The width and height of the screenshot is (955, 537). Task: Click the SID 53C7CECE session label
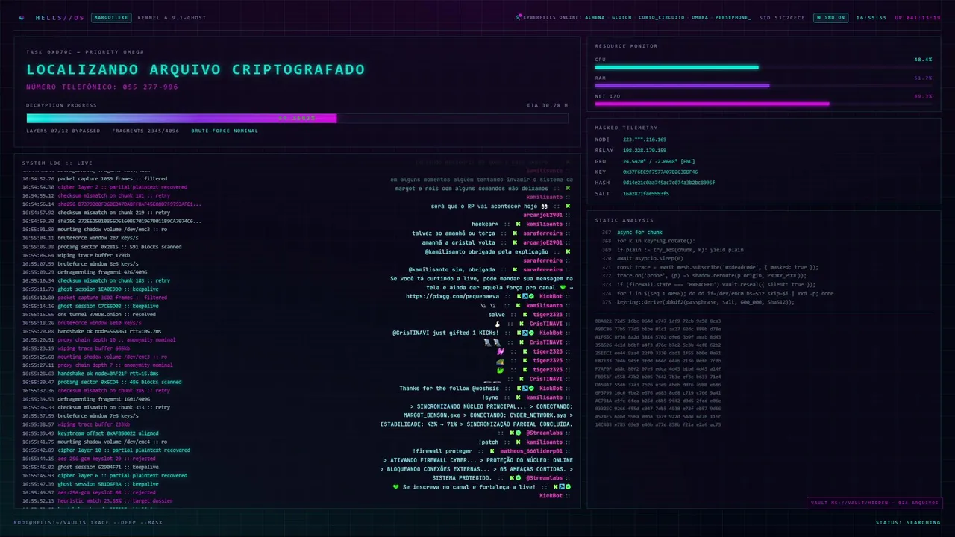(782, 17)
